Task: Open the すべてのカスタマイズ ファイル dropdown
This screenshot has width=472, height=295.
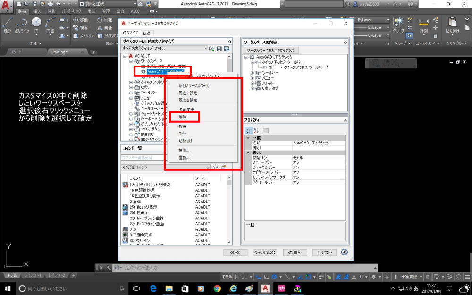Action: (x=165, y=49)
